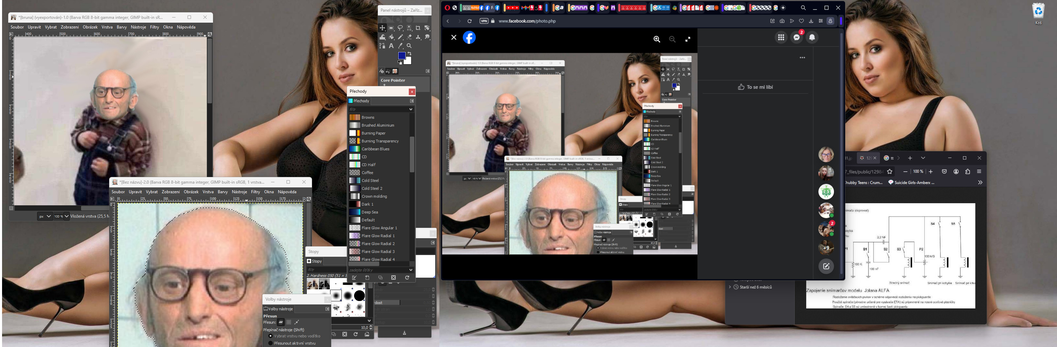Click delete gradient icon in Přechody panel
Screen dimensions: 1057x347
(x=394, y=278)
